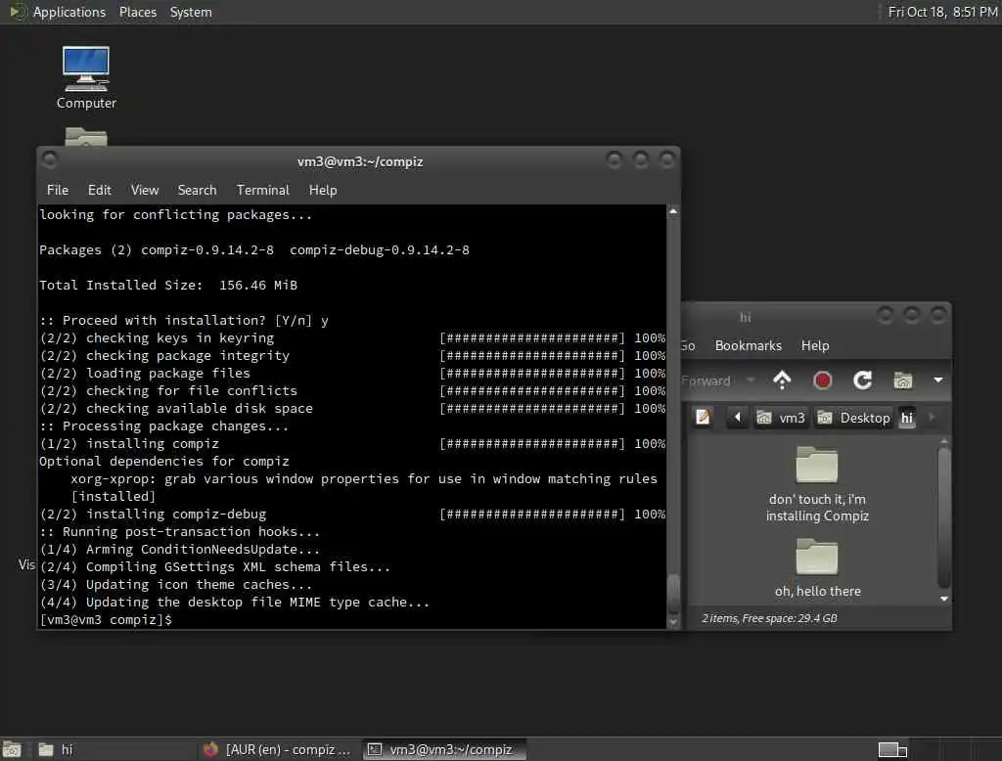Click file manager scrollbar down arrow
Image resolution: width=1002 pixels, height=761 pixels.
(944, 600)
